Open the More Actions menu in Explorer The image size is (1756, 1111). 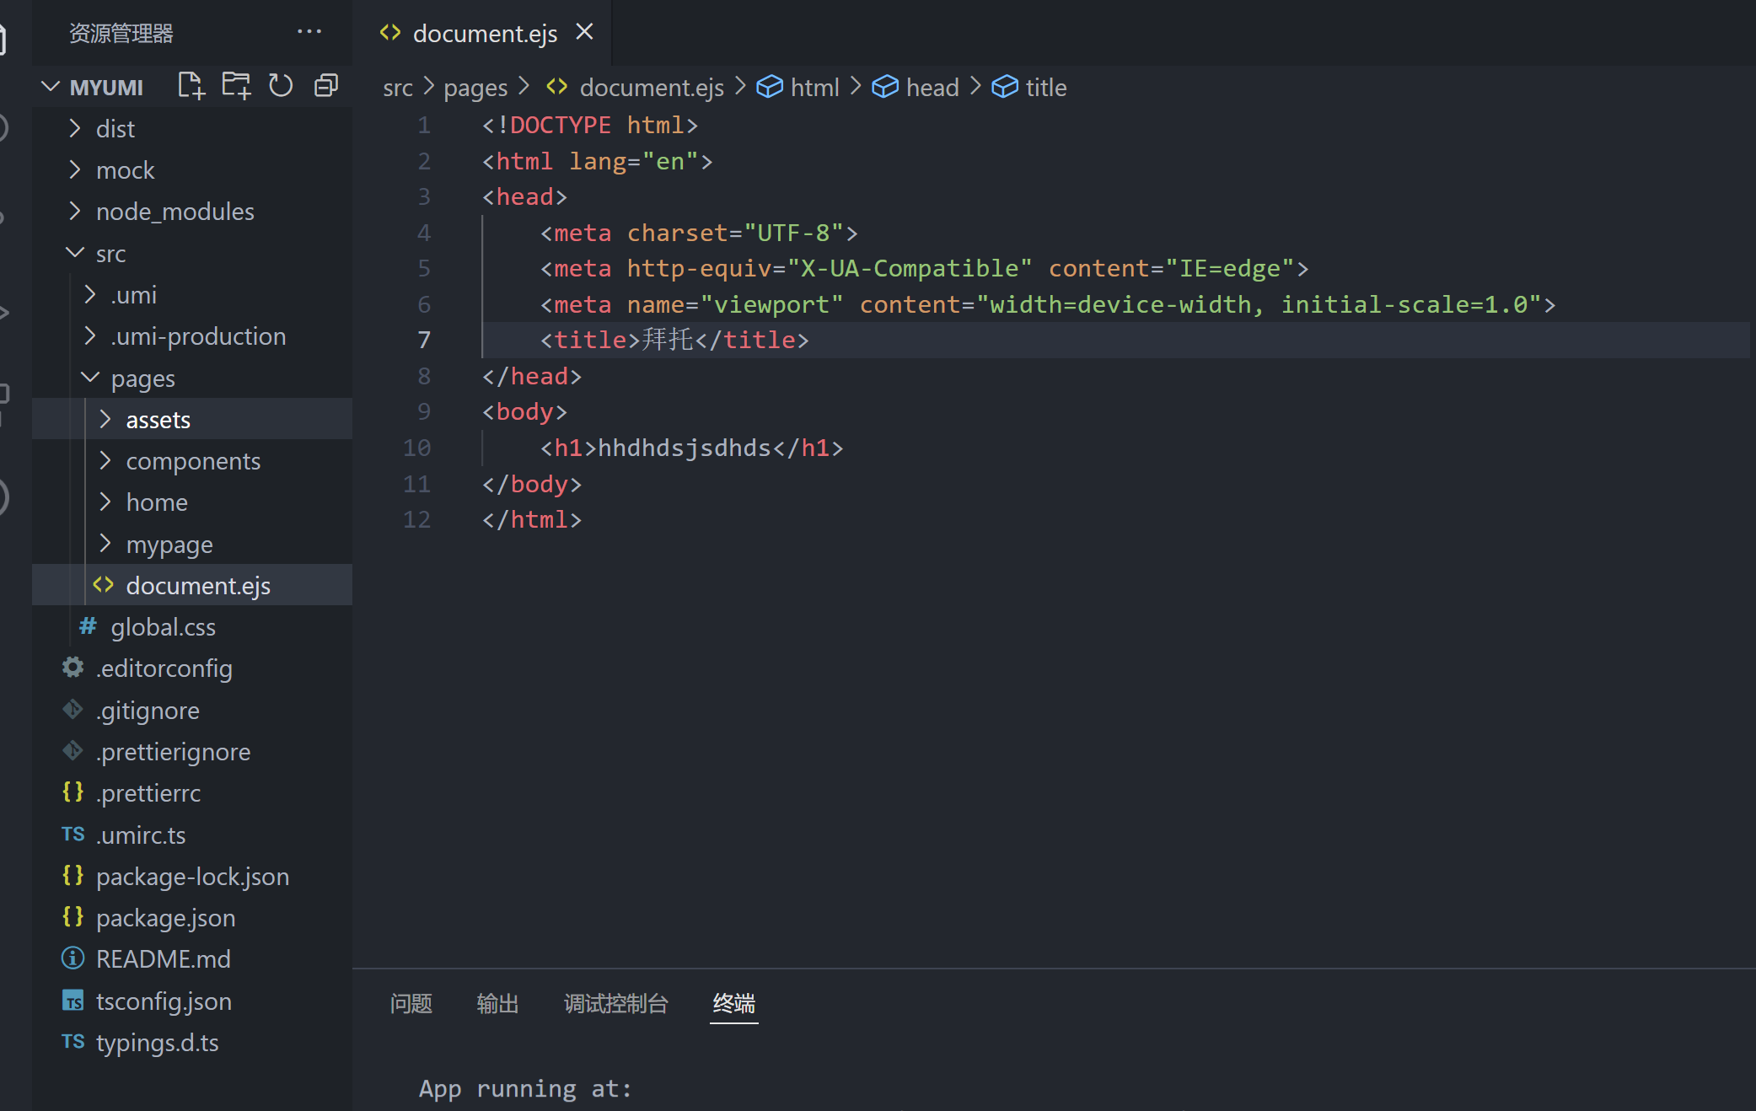(309, 31)
